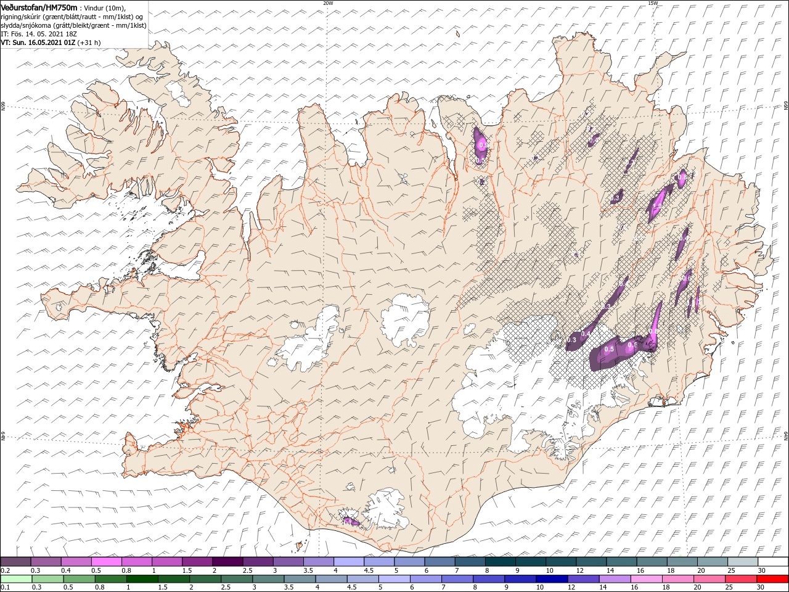Pick the 0.4 swatch in purple snow scale
The height and width of the screenshot is (592, 789).
point(76,562)
